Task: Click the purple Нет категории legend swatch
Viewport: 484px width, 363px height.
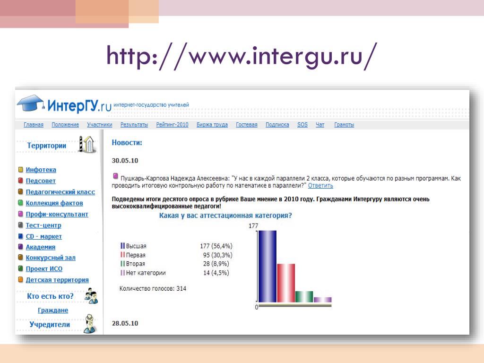Action: pyautogui.click(x=122, y=273)
